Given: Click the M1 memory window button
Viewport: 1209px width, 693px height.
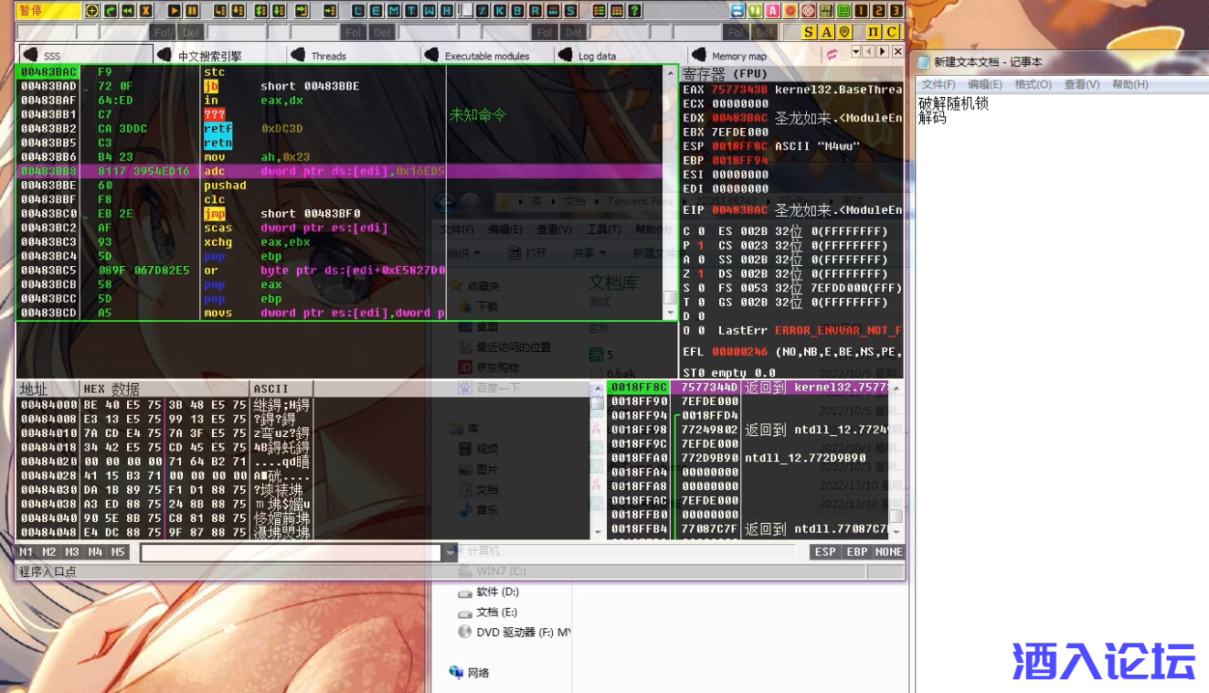Looking at the screenshot, I should tap(27, 552).
